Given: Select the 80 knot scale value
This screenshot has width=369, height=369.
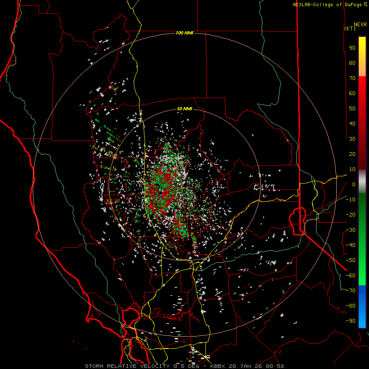Looking at the screenshot, I should pyautogui.click(x=352, y=63).
